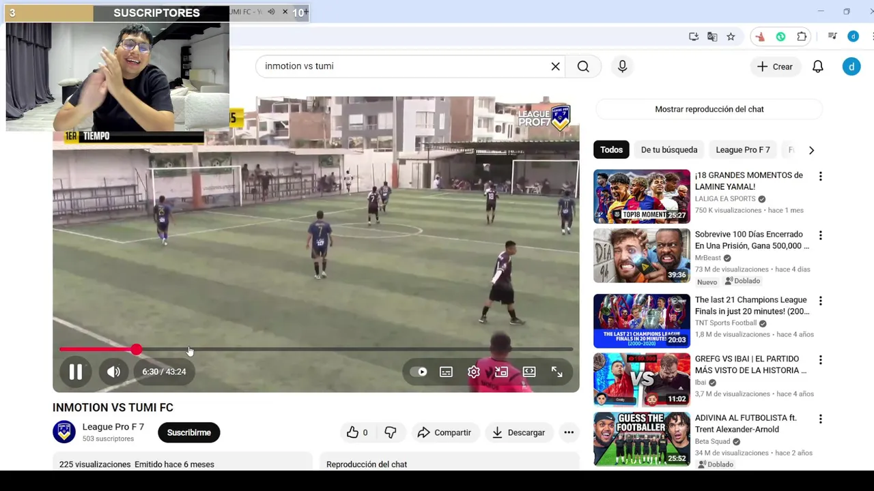The image size is (874, 491).
Task: Click the green circular extension icon
Action: coord(780,37)
